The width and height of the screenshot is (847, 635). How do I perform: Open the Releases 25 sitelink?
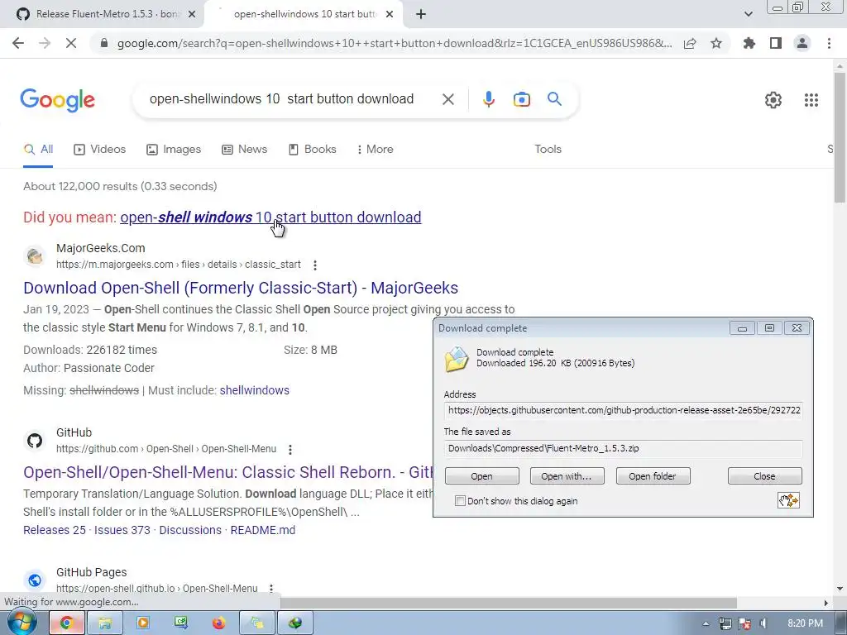[54, 530]
